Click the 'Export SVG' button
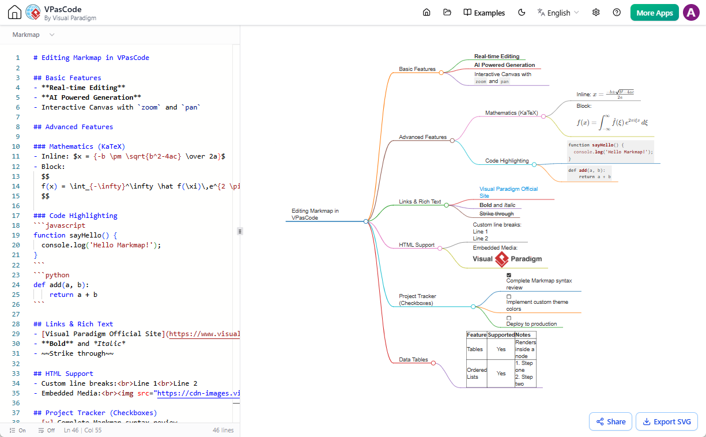 (x=667, y=421)
